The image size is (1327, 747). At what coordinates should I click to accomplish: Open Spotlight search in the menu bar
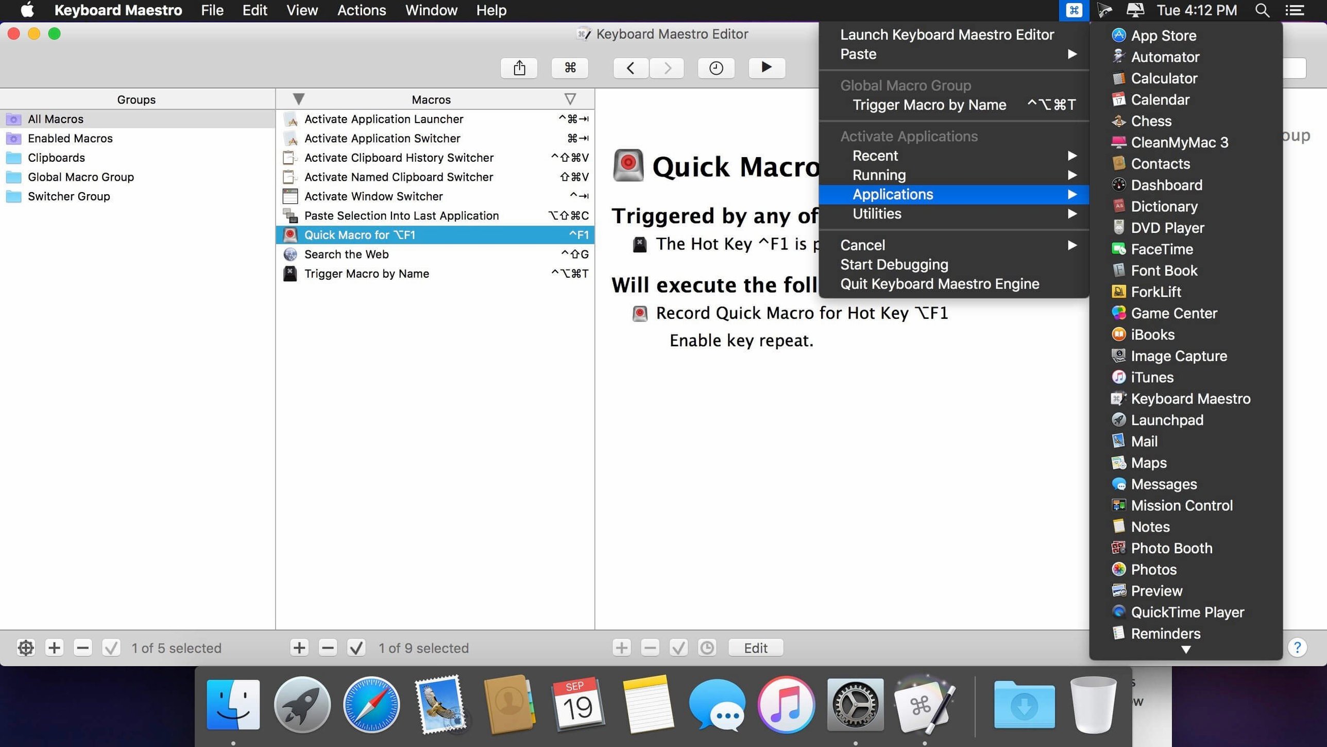coord(1262,10)
